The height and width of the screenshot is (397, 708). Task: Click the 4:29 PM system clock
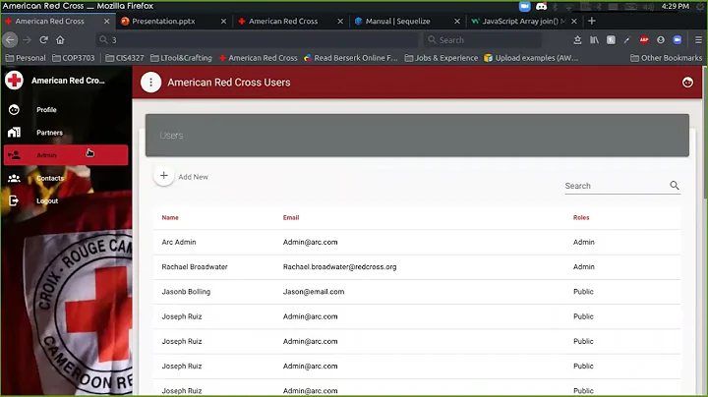675,6
